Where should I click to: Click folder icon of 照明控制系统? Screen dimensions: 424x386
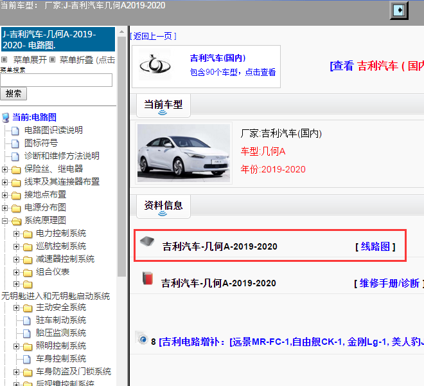28,347
